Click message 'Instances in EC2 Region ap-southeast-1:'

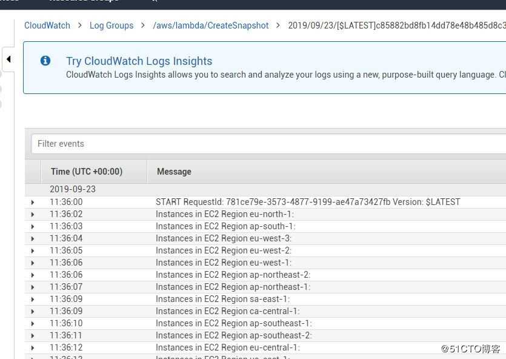234,323
